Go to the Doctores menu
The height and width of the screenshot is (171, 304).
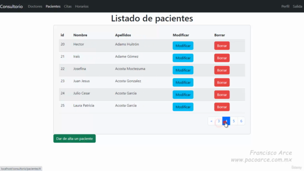pyautogui.click(x=35, y=6)
